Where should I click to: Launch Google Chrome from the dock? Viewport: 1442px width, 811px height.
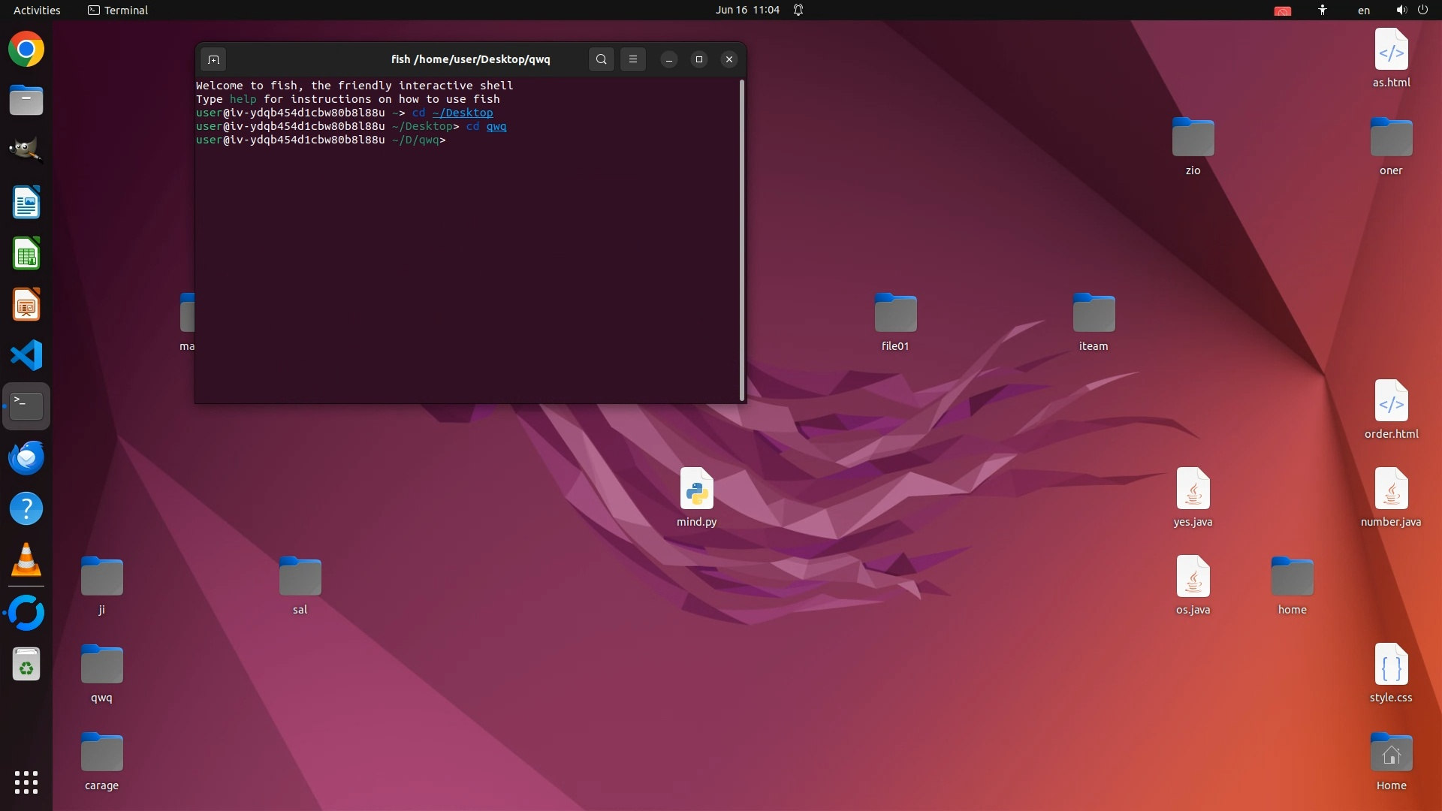pyautogui.click(x=26, y=50)
